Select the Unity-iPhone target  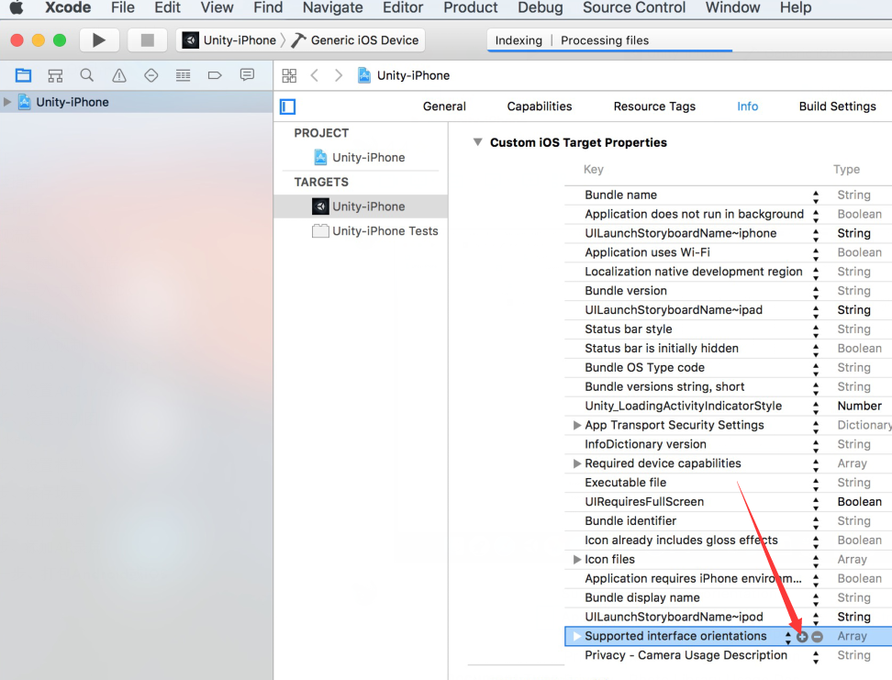tap(361, 206)
